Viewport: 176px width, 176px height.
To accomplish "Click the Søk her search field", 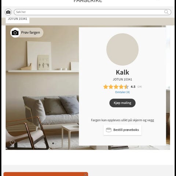I will [x=92, y=12].
